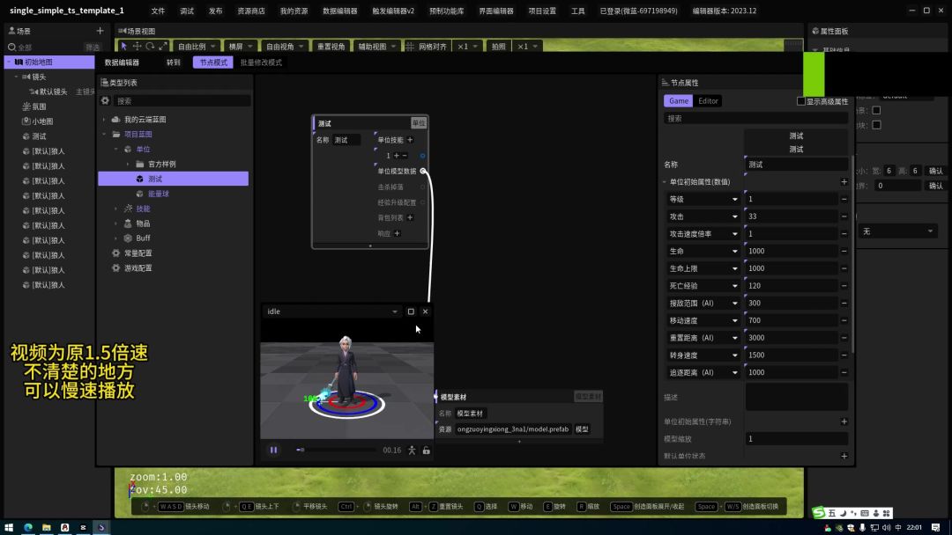Enable 显示高级属性 checkbox
Screen dimensions: 952x535
[801, 101]
